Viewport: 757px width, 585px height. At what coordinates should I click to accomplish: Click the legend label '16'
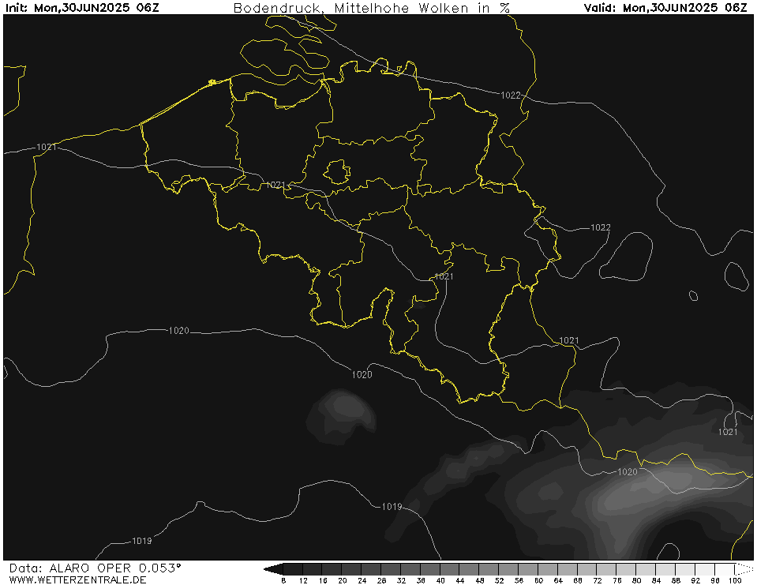pos(323,580)
